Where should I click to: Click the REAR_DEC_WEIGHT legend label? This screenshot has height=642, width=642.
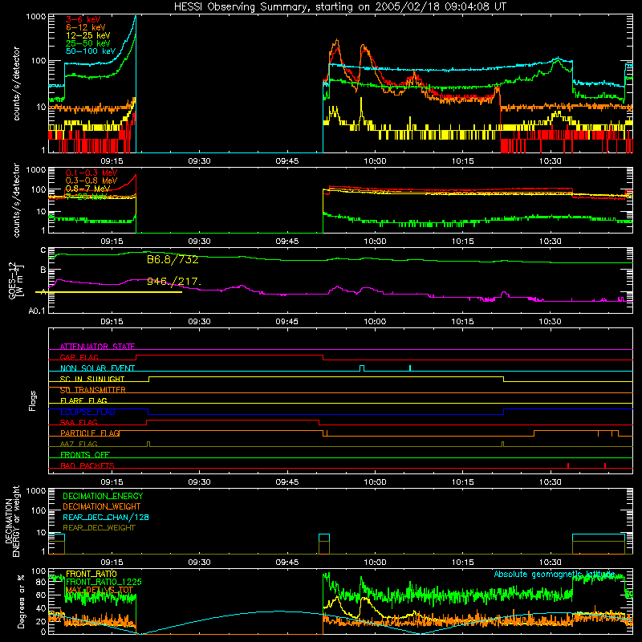[99, 528]
